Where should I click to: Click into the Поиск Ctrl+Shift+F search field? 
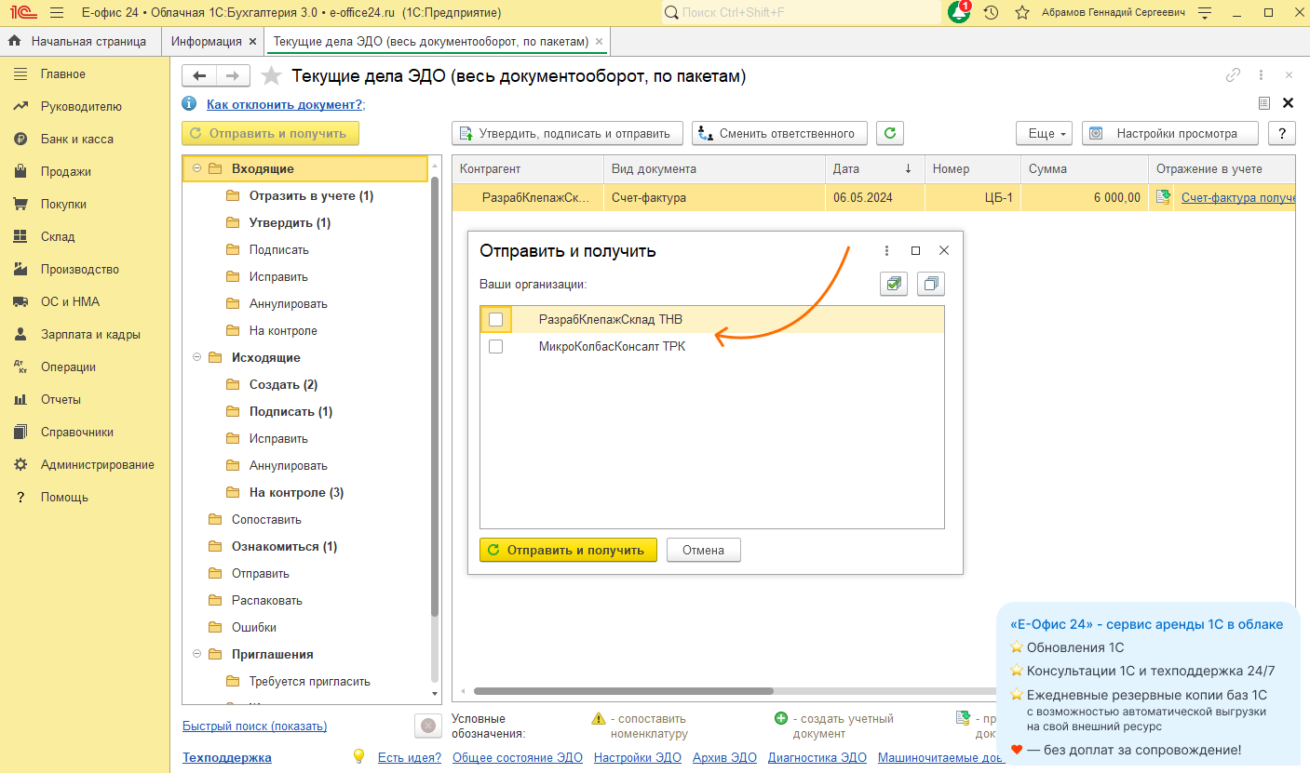tap(801, 13)
